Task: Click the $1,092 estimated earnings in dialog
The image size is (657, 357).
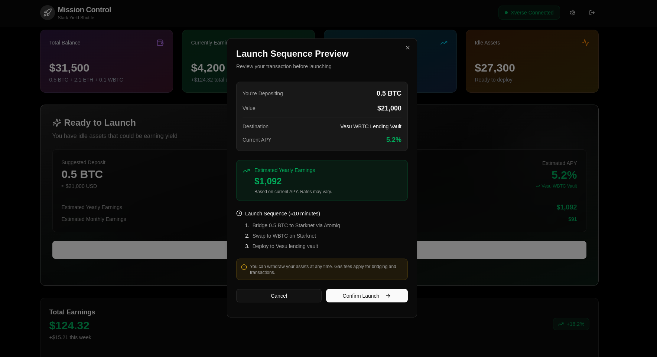Action: click(268, 181)
